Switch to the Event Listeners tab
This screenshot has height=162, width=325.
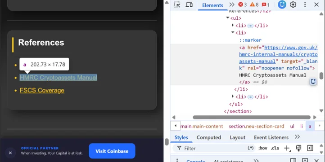271,137
